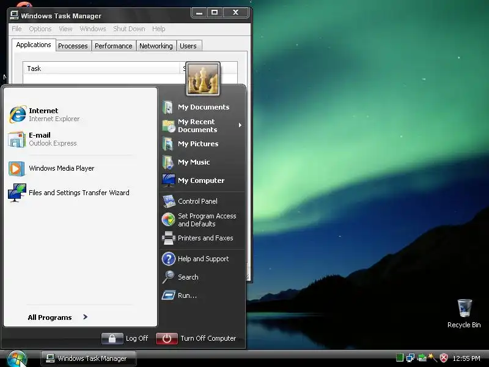Switch to the Applications tab

pos(34,45)
